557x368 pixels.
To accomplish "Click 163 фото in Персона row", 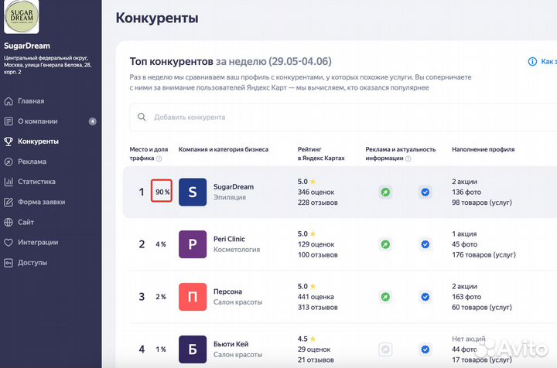I will 466,297.
